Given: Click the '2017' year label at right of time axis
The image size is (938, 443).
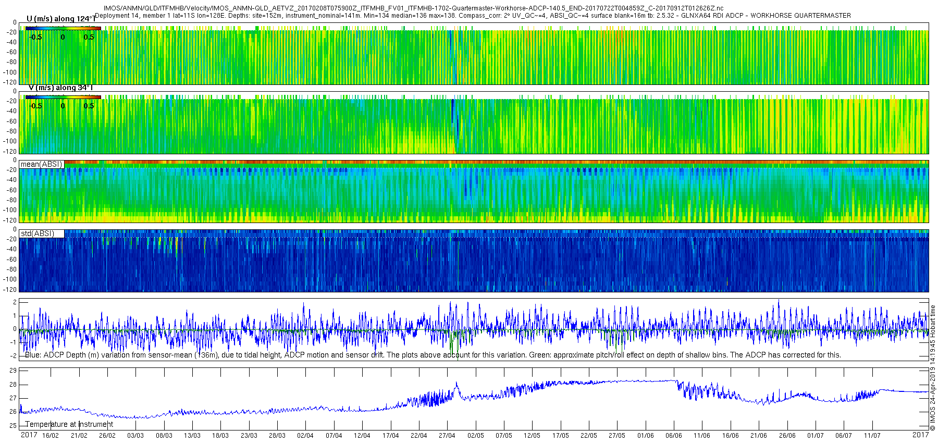Looking at the screenshot, I should click(921, 435).
